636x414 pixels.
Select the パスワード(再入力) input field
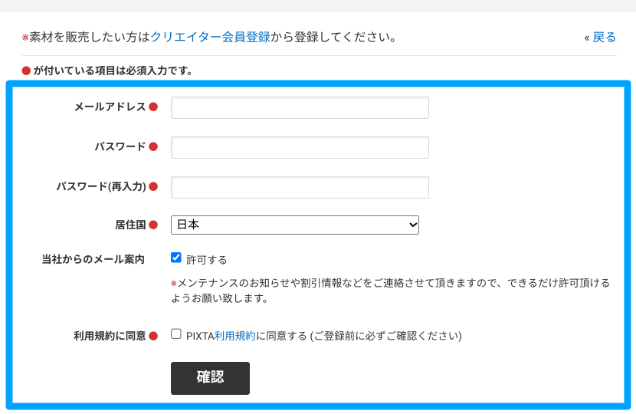pyautogui.click(x=300, y=187)
